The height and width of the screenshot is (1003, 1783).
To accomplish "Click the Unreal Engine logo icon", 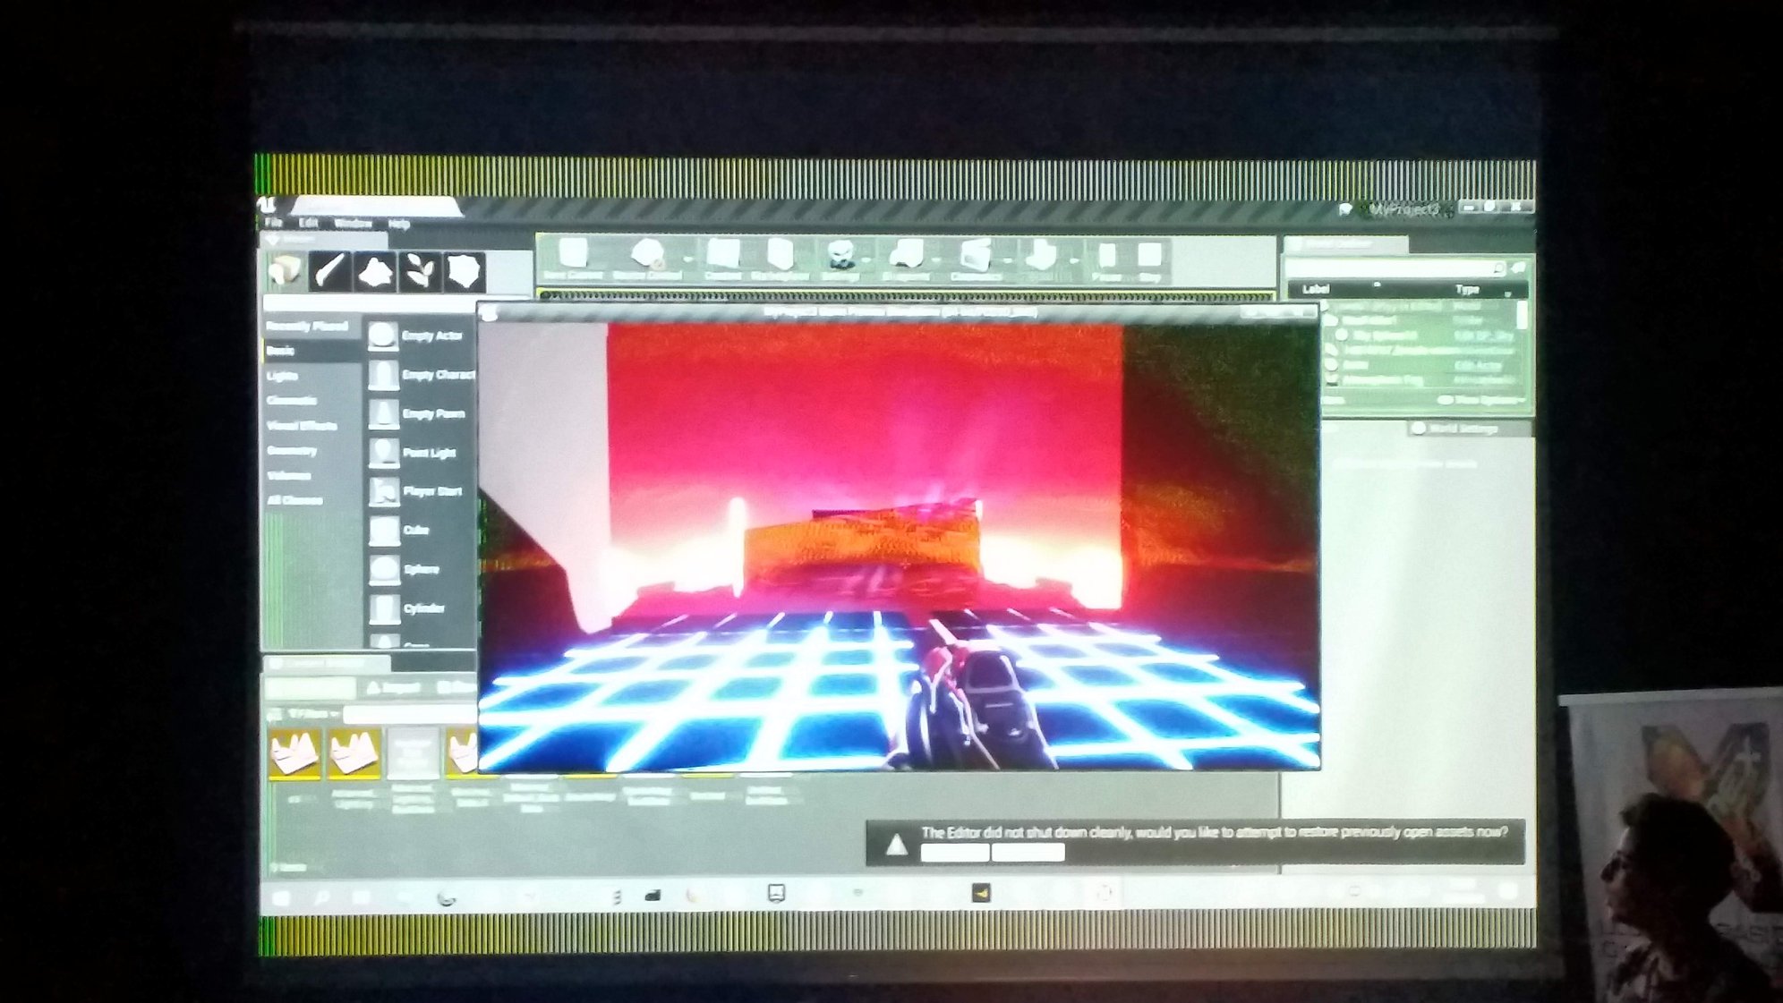I will pyautogui.click(x=267, y=207).
